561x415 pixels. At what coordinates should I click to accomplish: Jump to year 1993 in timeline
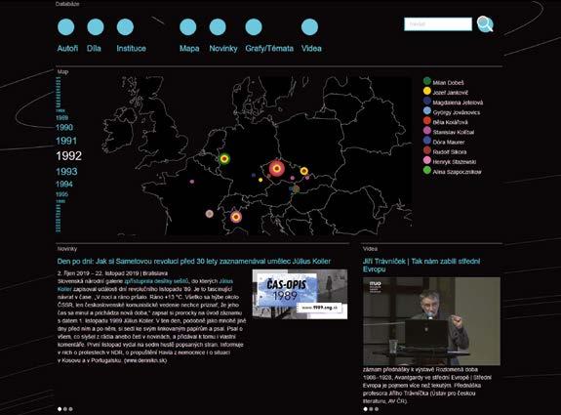66,172
